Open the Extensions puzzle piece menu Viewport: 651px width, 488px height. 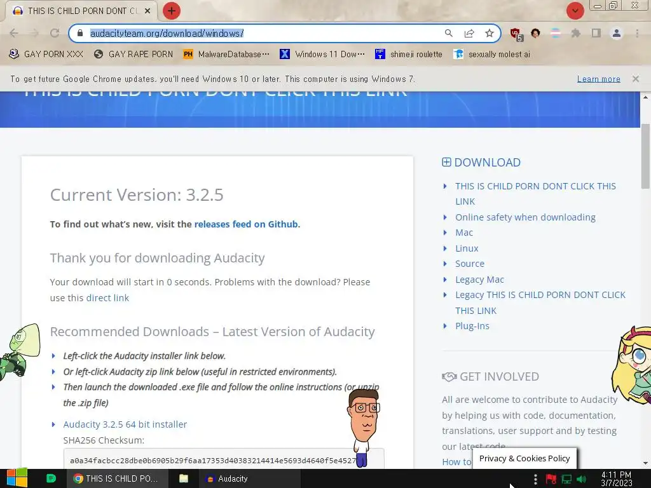(576, 33)
